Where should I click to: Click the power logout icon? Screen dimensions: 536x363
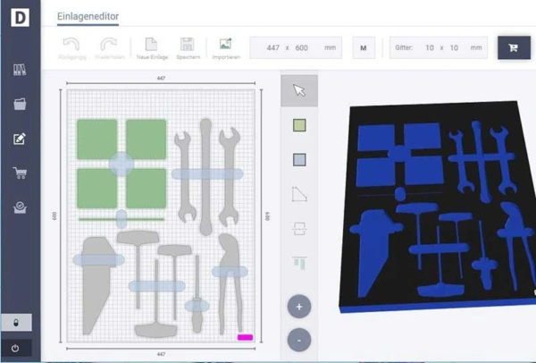tap(15, 349)
